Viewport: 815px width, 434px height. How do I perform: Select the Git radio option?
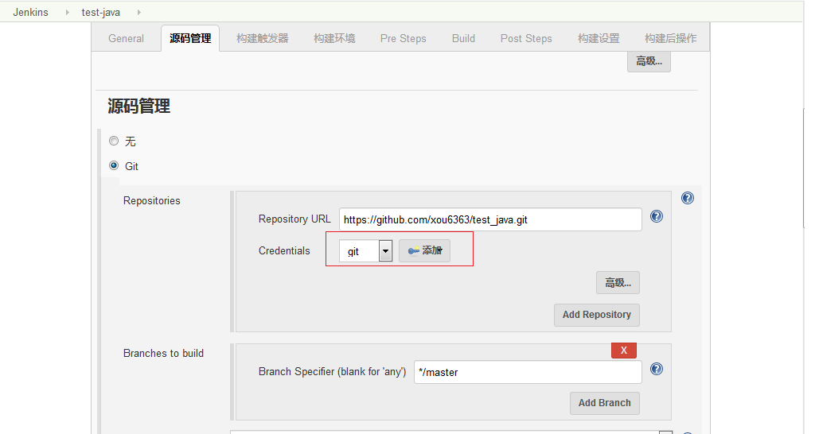[113, 165]
